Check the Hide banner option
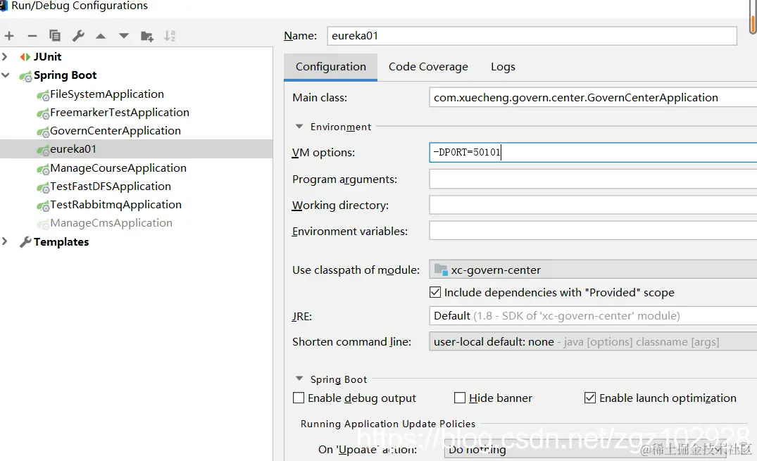Image resolution: width=757 pixels, height=461 pixels. point(460,398)
